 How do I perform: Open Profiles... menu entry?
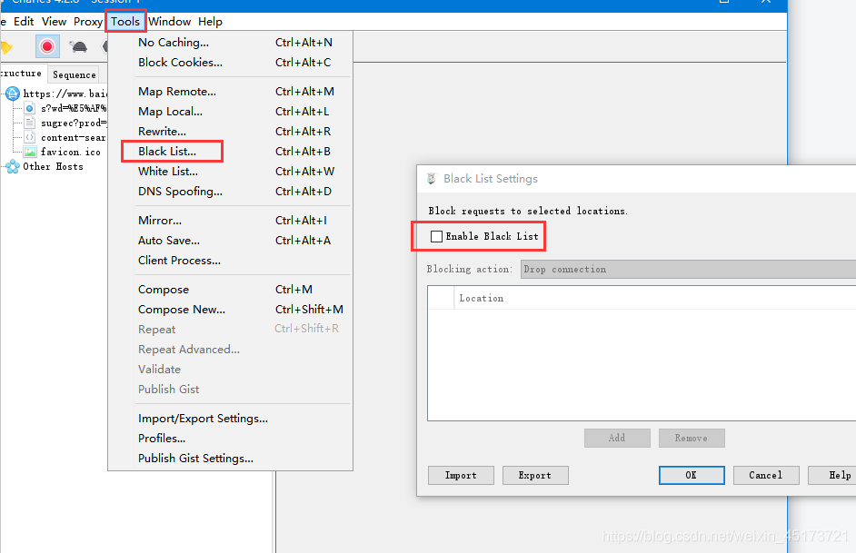[230, 438]
